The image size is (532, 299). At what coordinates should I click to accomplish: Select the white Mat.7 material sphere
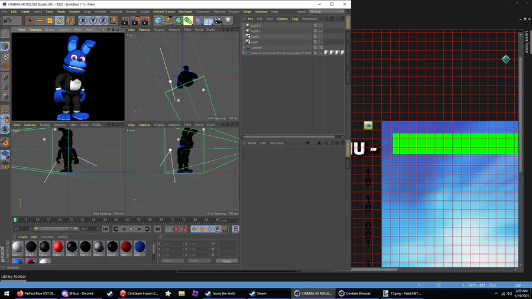click(17, 247)
